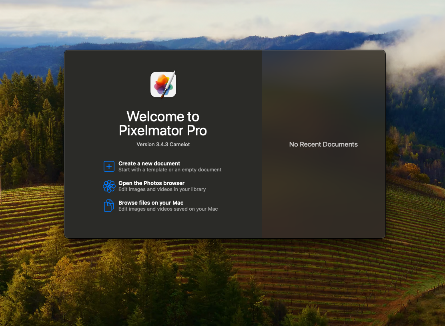Viewport: 445px width, 326px height.
Task: Click the Photos flower icon
Action: coord(109,186)
